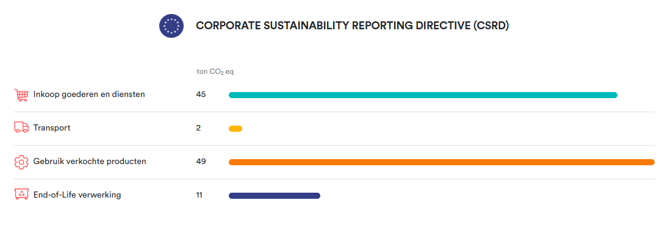Click the teal Inkoop emissions bar

[x=423, y=95]
